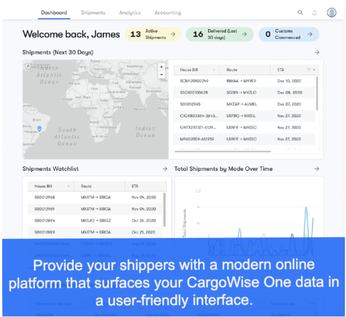Go to the Accounting tab

point(168,13)
